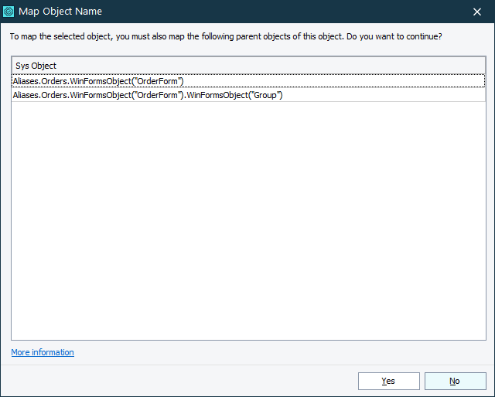The width and height of the screenshot is (495, 397).
Task: Click the TestComplete icon in title bar
Action: pyautogui.click(x=9, y=12)
